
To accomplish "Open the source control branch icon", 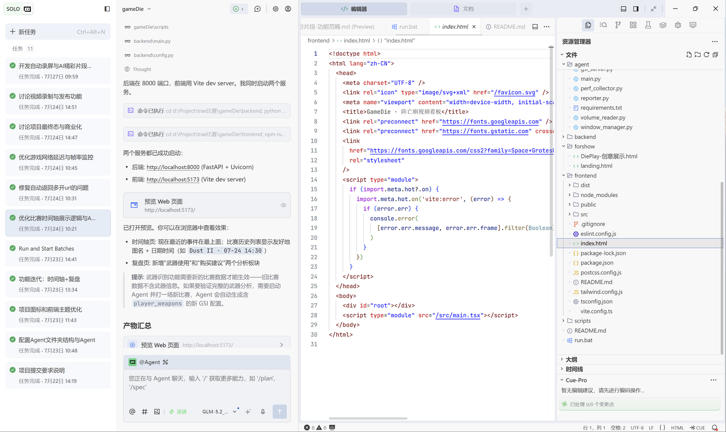I will (618, 25).
